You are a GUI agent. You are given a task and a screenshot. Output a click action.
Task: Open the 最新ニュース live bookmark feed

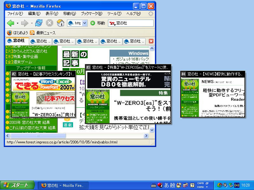pos(43,33)
